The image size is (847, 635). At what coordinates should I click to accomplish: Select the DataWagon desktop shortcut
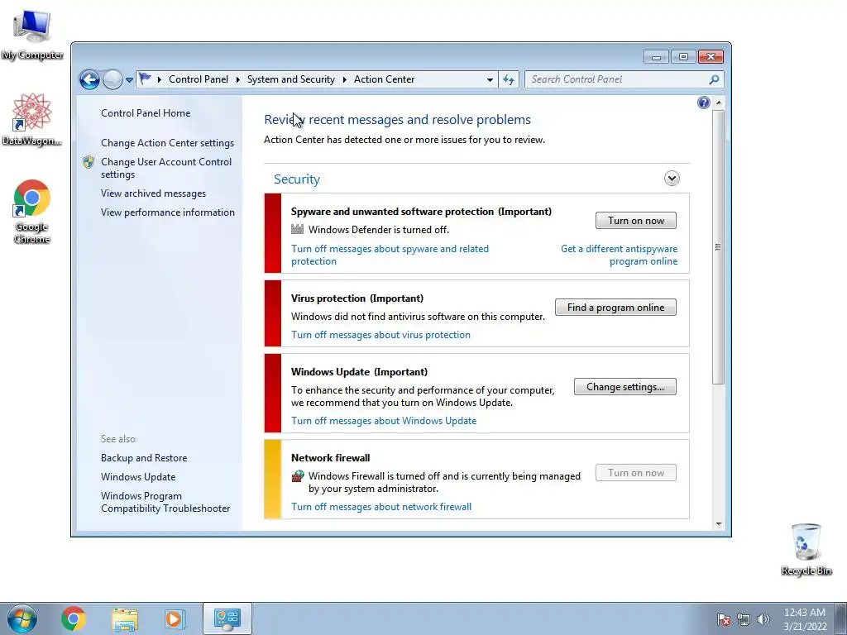point(31,119)
